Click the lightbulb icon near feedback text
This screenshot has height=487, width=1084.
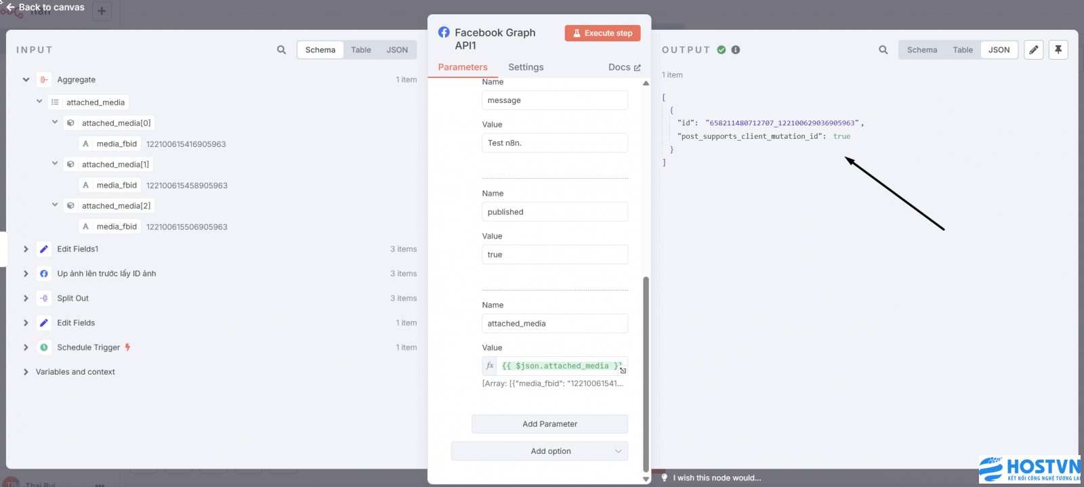pos(665,478)
